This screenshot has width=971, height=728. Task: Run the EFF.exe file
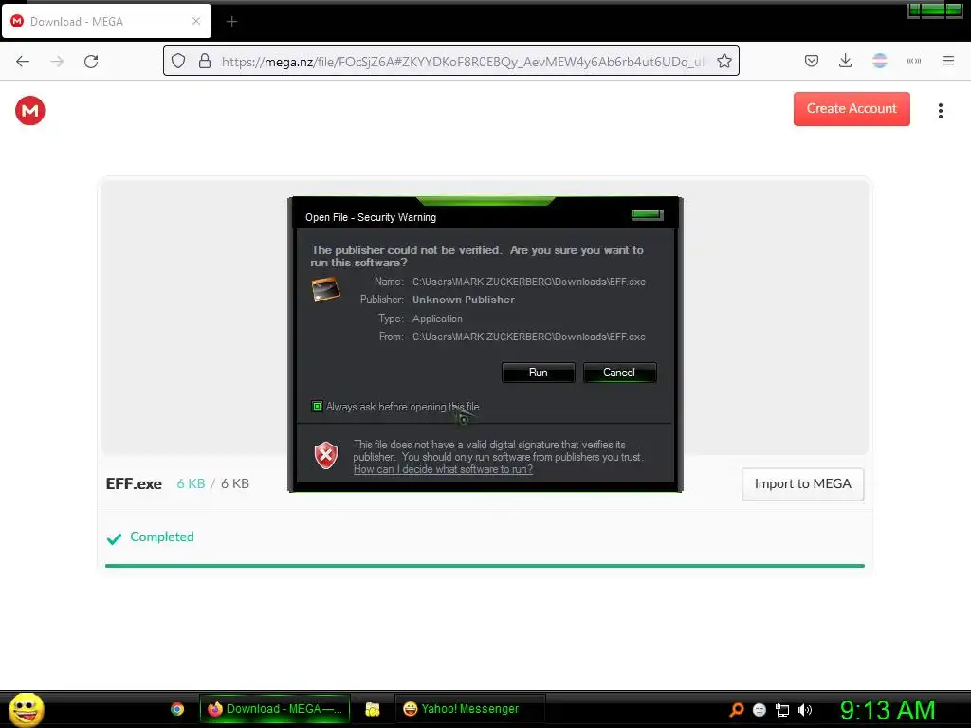coord(539,373)
